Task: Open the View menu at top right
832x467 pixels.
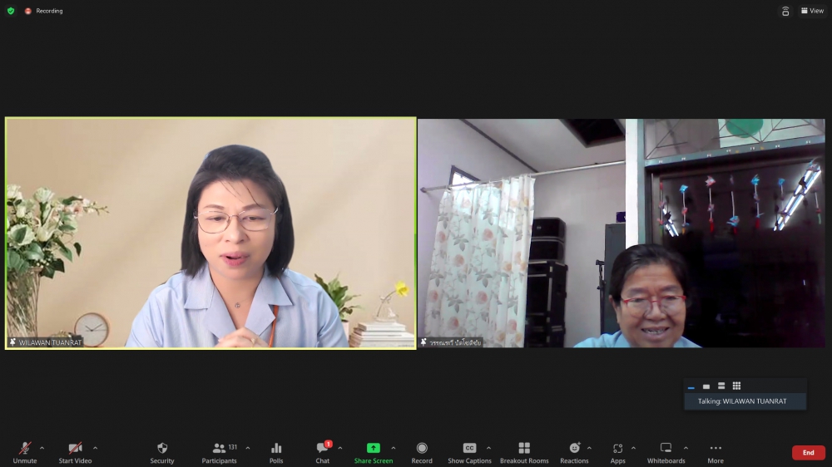Action: 811,11
